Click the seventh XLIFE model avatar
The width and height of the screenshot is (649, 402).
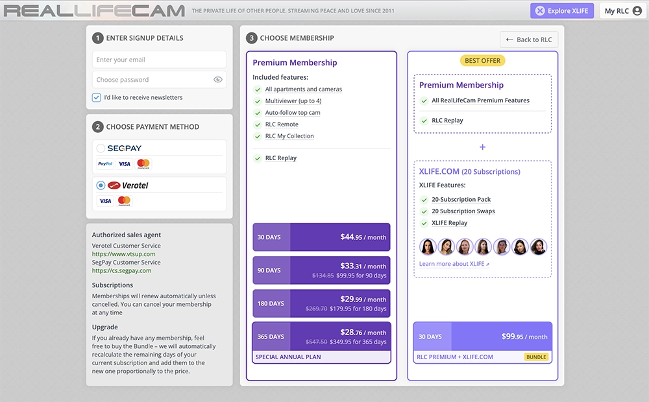coord(539,247)
